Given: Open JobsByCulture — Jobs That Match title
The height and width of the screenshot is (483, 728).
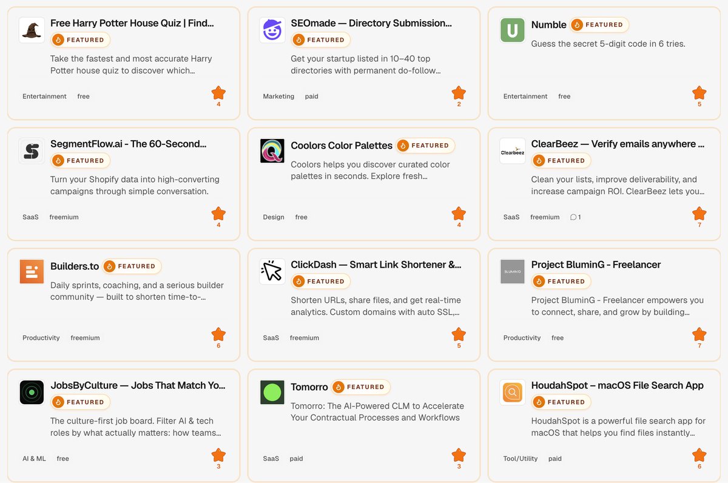Looking at the screenshot, I should [x=138, y=385].
